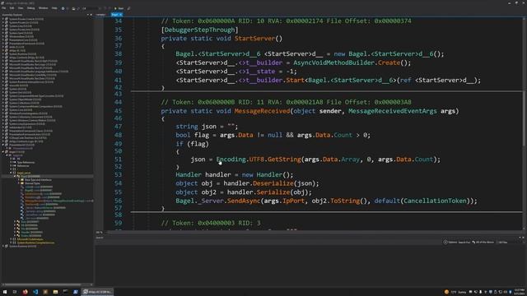Click the navigate backward toolbar icon
The width and height of the screenshot is (527, 296).
tap(63, 8)
